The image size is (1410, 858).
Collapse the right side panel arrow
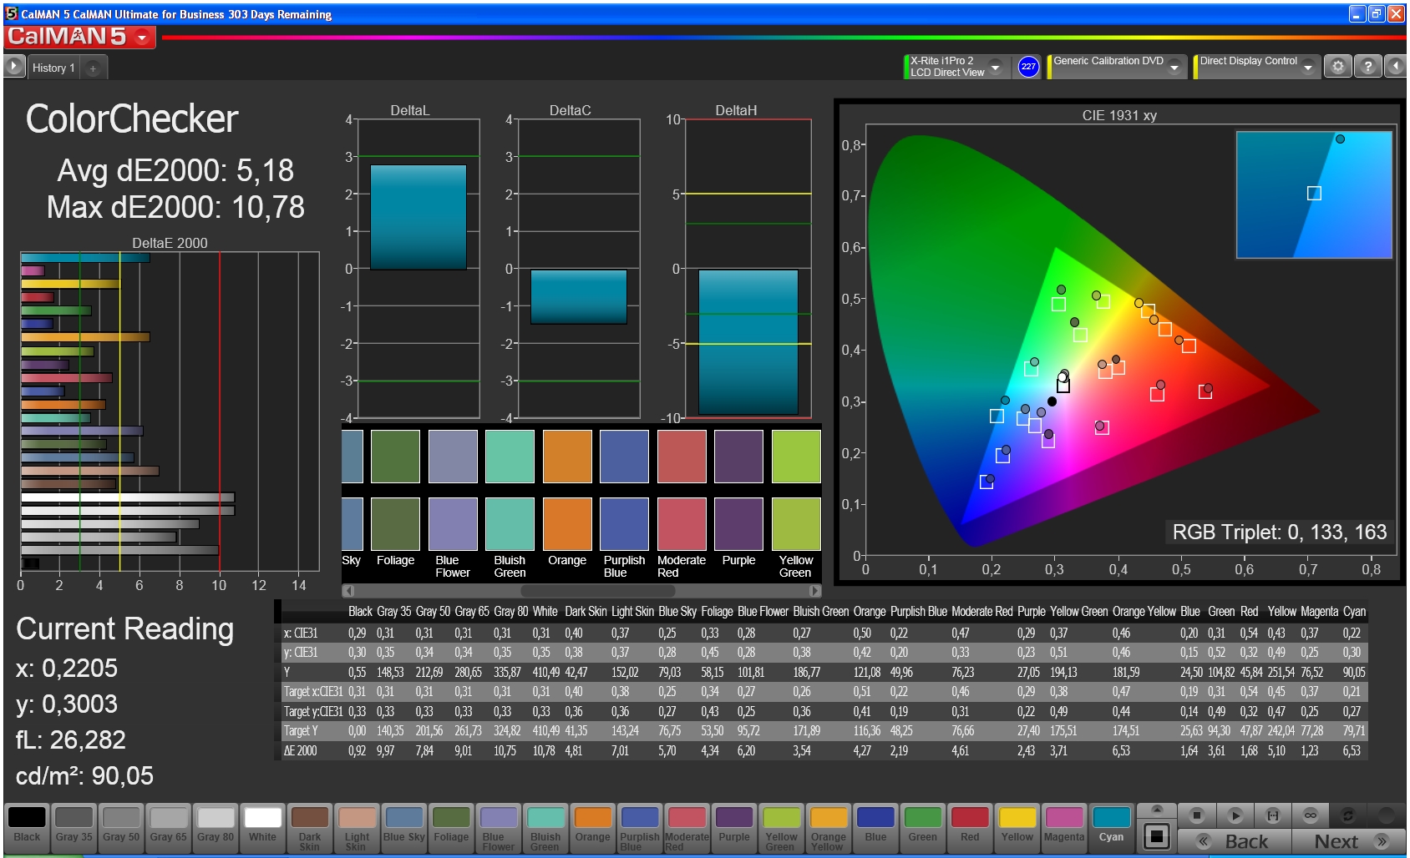[x=1396, y=67]
